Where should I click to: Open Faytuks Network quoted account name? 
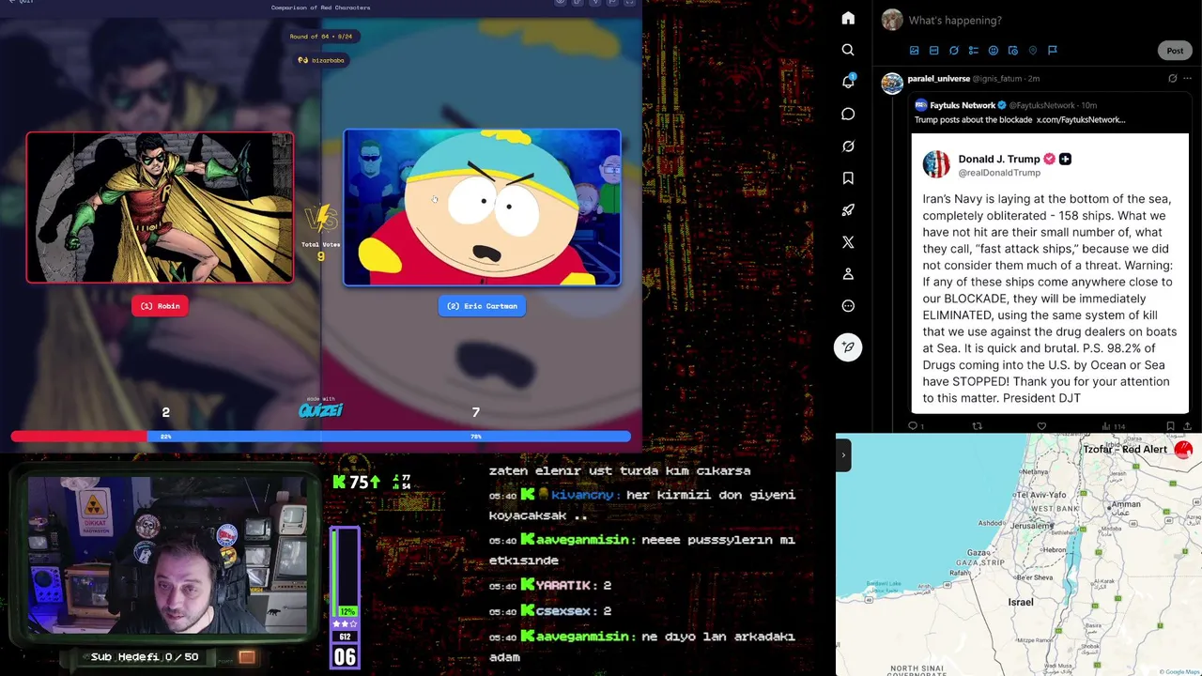963,105
